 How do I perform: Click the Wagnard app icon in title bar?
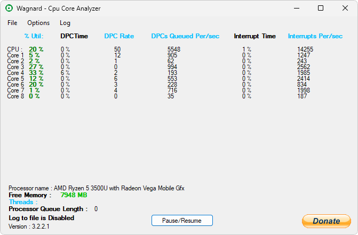click(x=9, y=8)
